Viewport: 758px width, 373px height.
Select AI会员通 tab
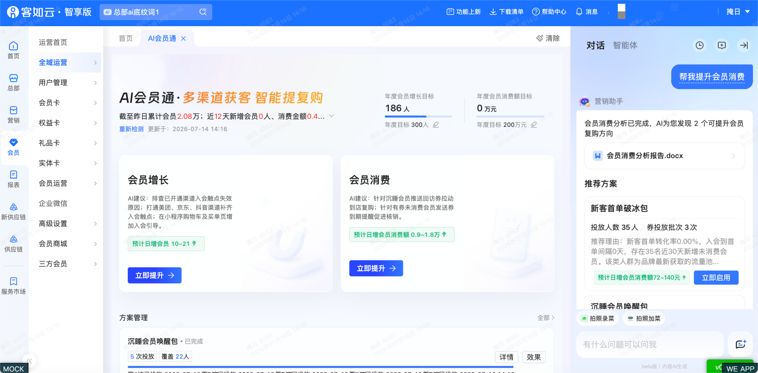pyautogui.click(x=162, y=38)
